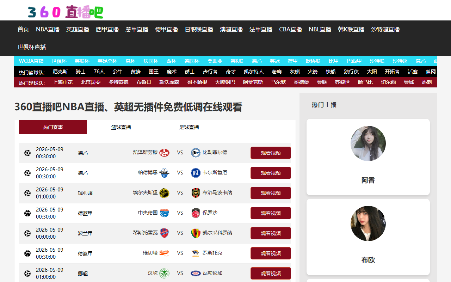Open 世俱杯直播 on the second nav row
Image resolution: width=451 pixels, height=282 pixels.
[32, 47]
